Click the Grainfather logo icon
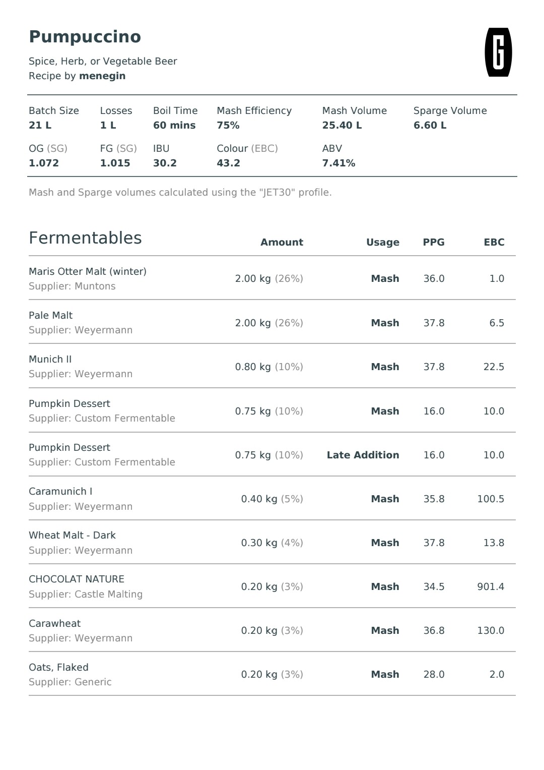 (498, 52)
